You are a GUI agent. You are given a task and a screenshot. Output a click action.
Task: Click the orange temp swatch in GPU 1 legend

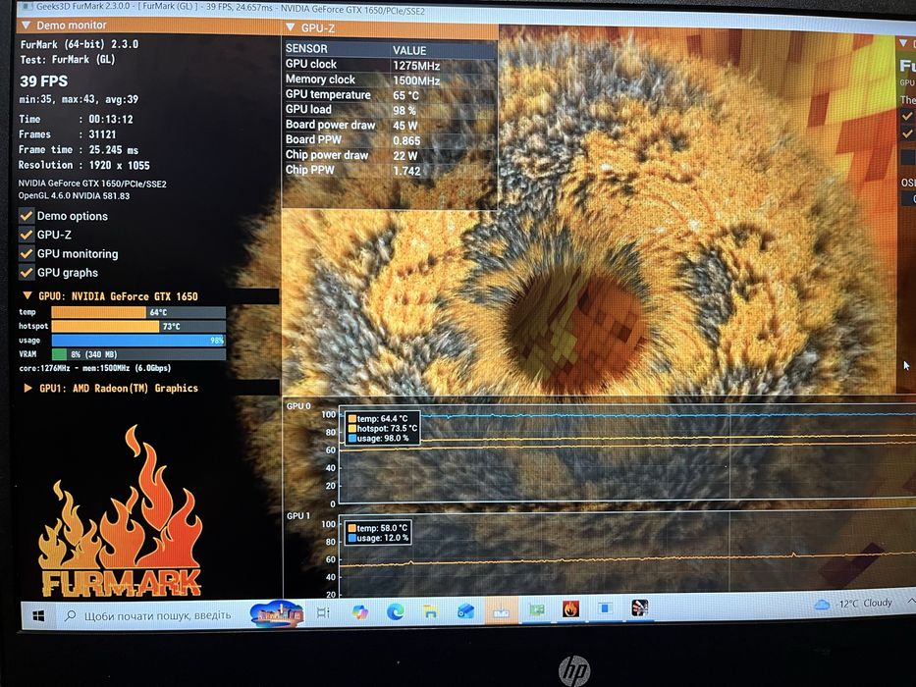pyautogui.click(x=352, y=528)
